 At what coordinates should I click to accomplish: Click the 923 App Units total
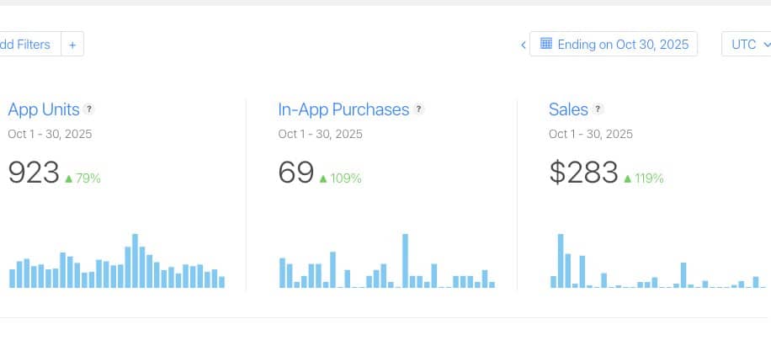[x=33, y=173]
